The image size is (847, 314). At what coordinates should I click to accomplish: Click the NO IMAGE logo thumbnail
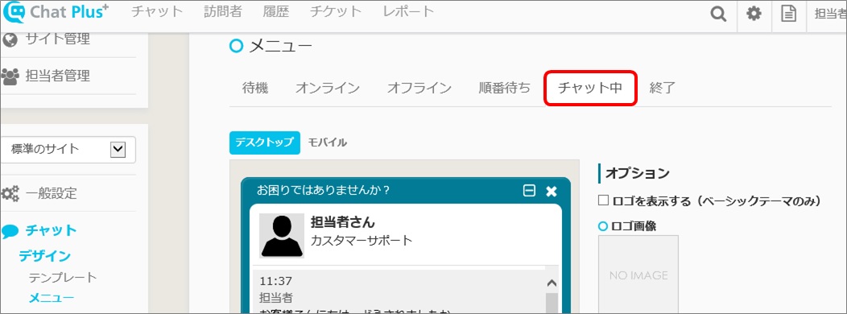(x=638, y=275)
